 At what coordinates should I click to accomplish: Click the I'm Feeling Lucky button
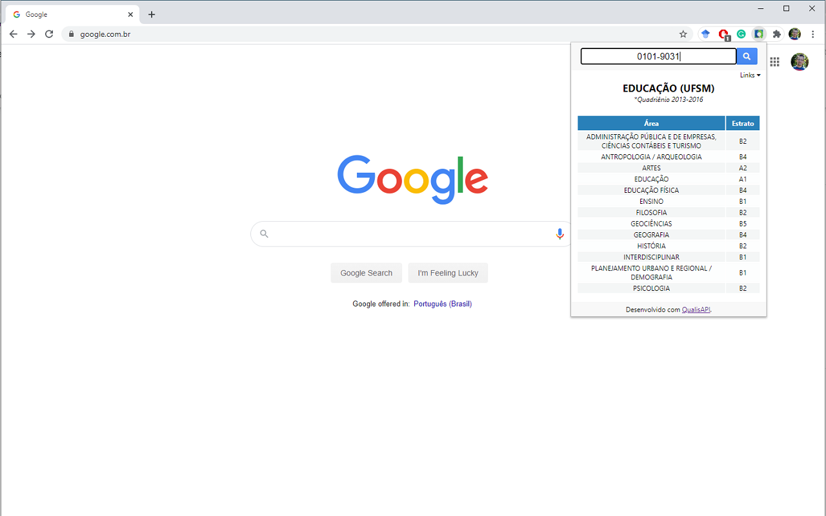(448, 273)
